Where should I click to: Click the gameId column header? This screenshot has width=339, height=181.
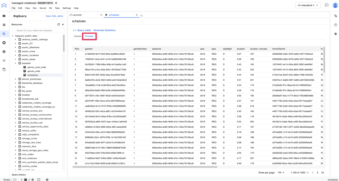[88, 49]
